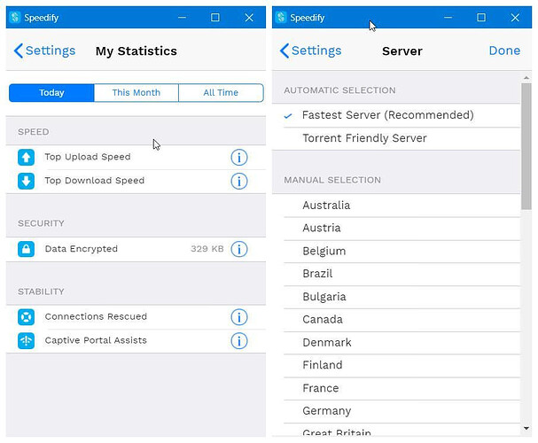The height and width of the screenshot is (443, 538).
Task: Choose Brazil server
Action: click(x=396, y=274)
